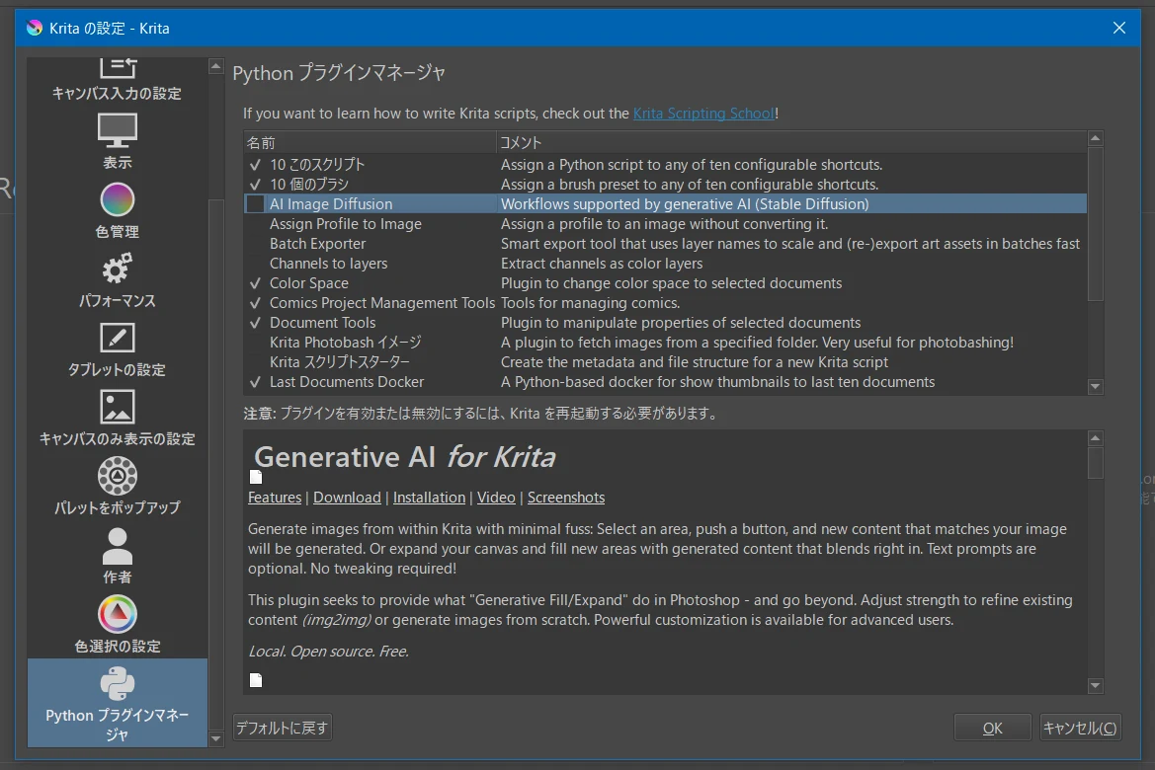This screenshot has width=1155, height=770.
Task: Open the Installation link
Action: pyautogui.click(x=430, y=498)
